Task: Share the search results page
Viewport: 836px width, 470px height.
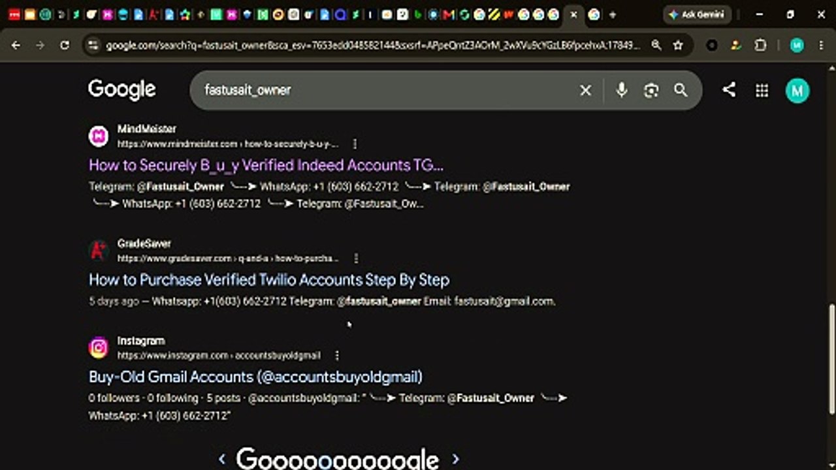Action: point(729,90)
